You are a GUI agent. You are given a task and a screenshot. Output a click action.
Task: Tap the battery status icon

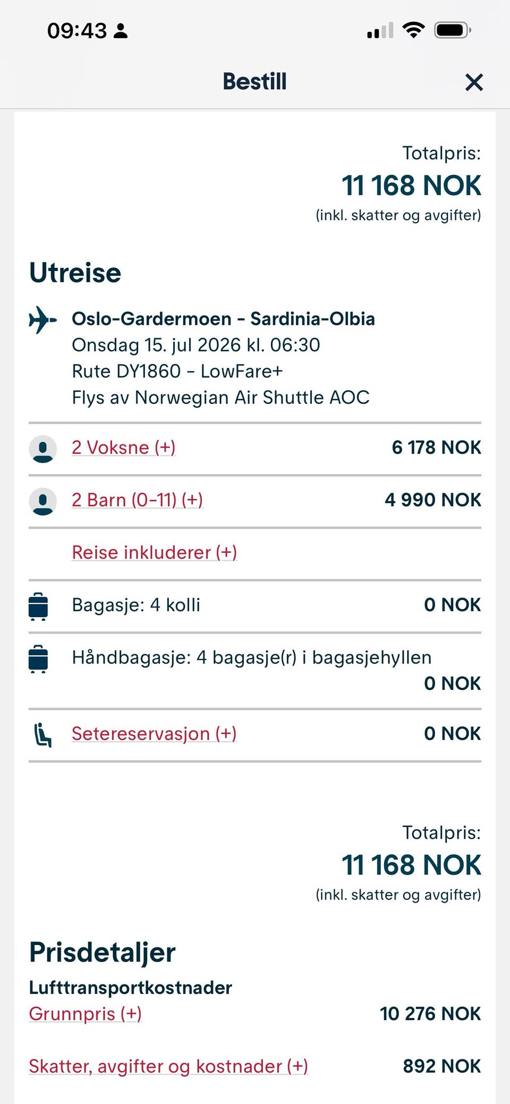452,30
